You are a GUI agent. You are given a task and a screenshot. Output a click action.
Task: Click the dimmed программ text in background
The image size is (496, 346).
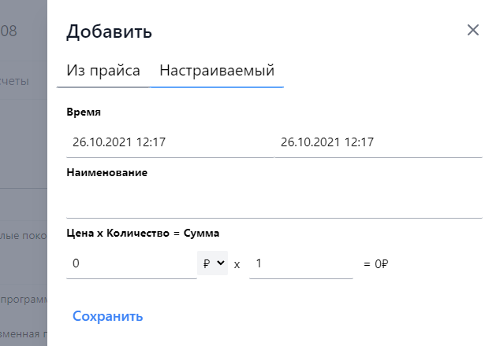24,299
